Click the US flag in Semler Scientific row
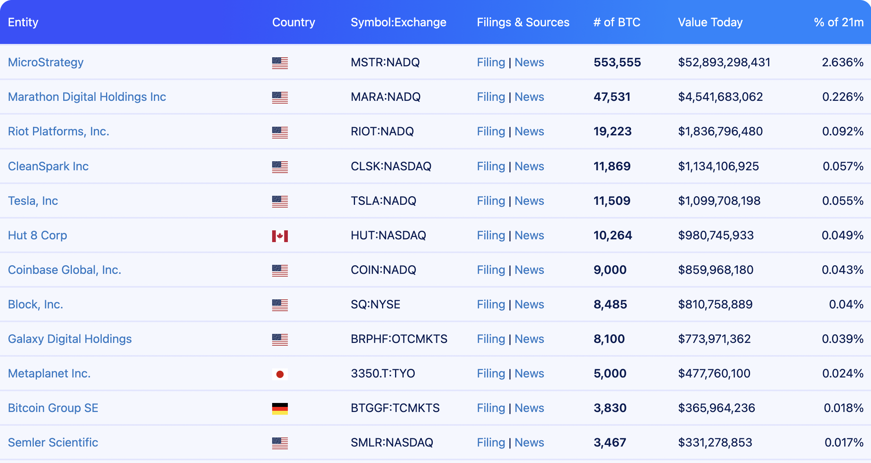Viewport: 871px width, 463px height. [280, 443]
